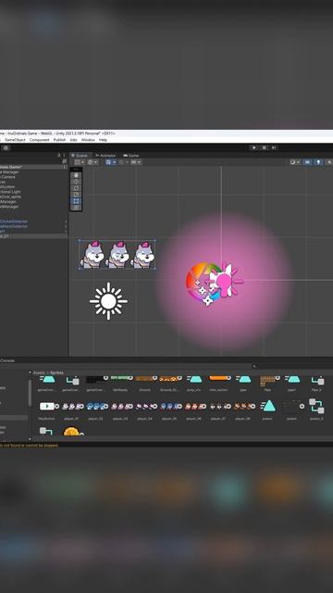This screenshot has height=593, width=333.
Task: Select the player_06 sprite asset
Action: point(192,406)
